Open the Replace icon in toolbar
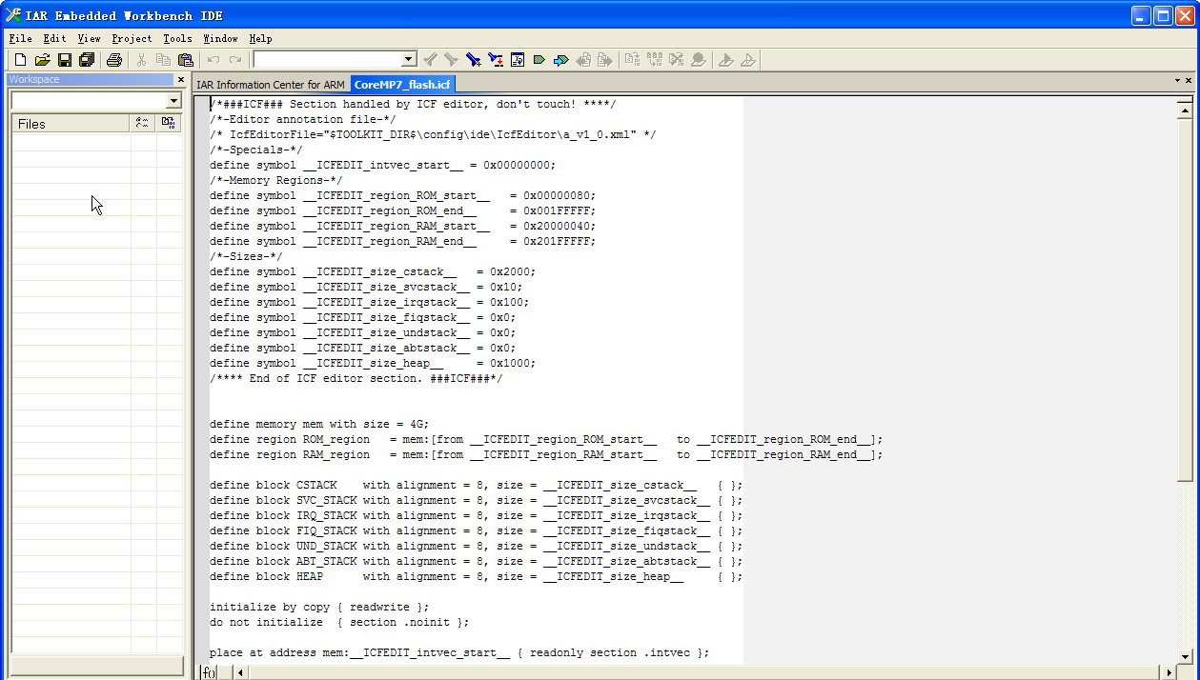1200x680 pixels. click(x=496, y=60)
